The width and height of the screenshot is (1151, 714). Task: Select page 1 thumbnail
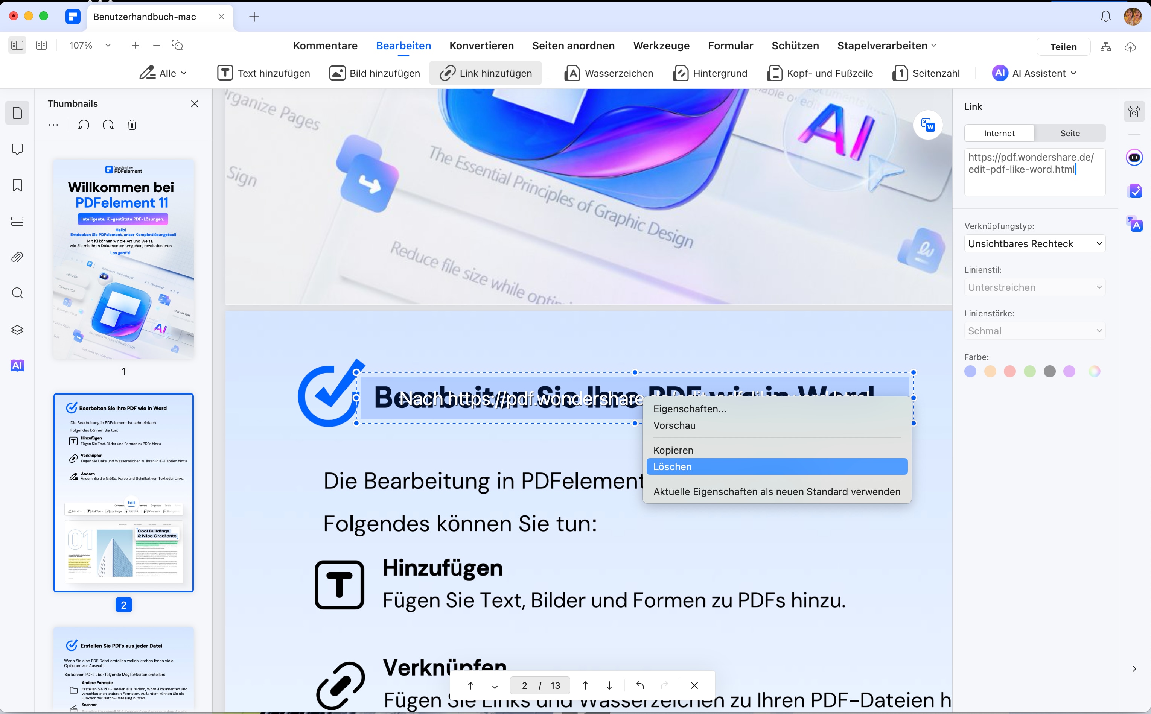coord(124,259)
